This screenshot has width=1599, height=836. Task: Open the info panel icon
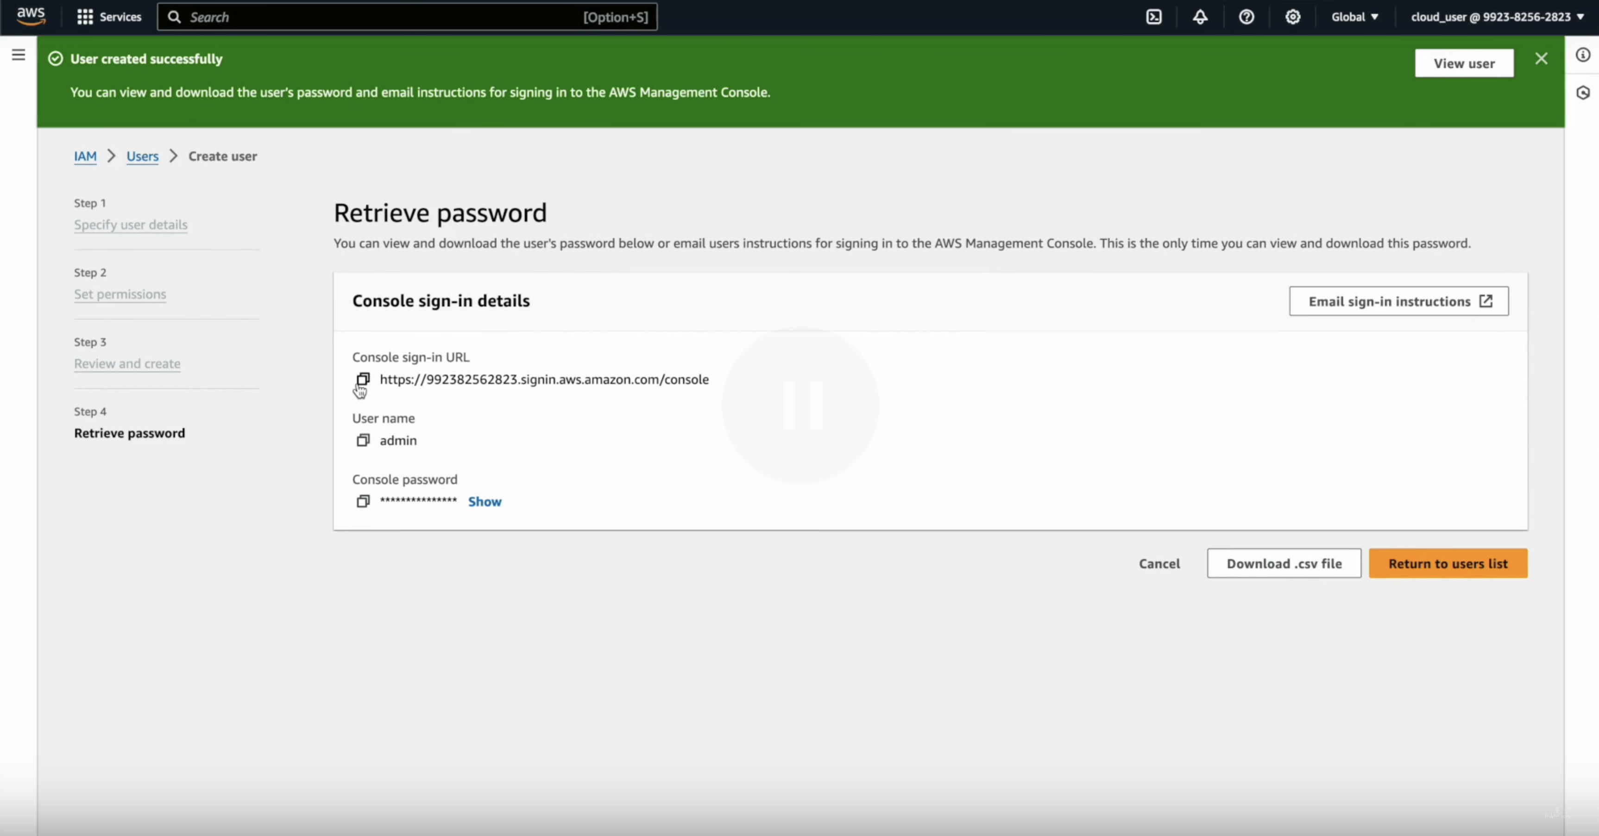1583,55
